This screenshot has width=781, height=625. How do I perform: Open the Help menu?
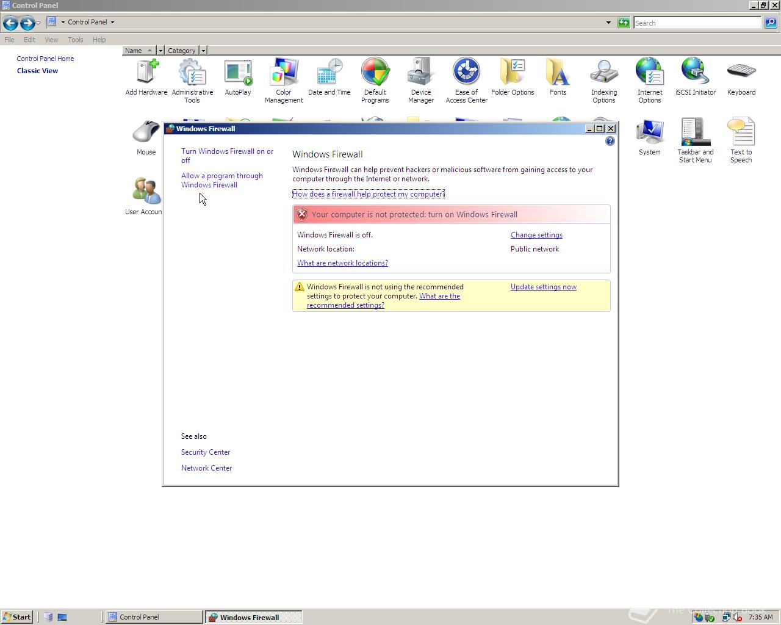[x=99, y=40]
